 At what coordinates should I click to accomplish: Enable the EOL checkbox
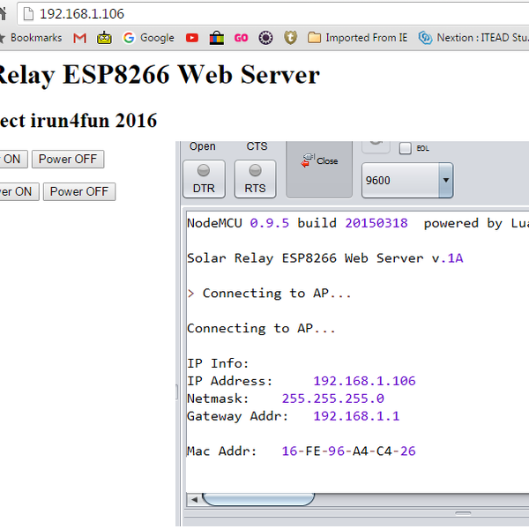pyautogui.click(x=406, y=149)
